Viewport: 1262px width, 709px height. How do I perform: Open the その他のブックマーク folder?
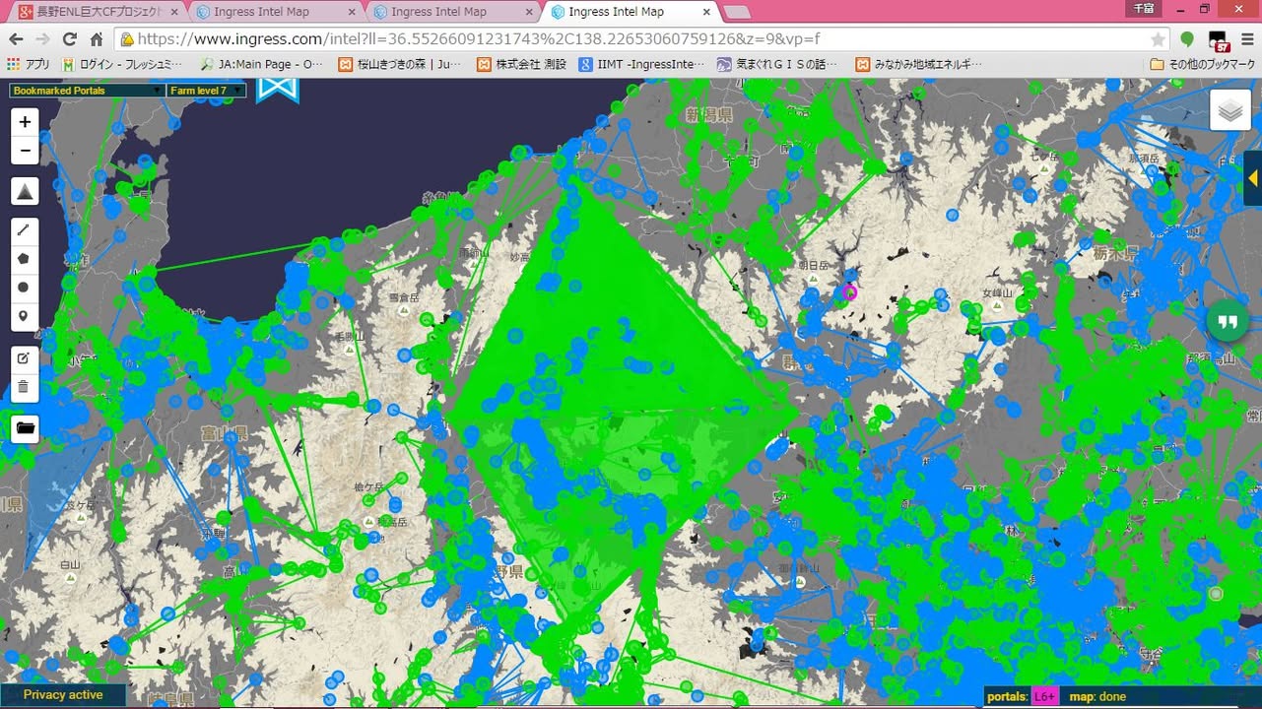tap(1203, 64)
